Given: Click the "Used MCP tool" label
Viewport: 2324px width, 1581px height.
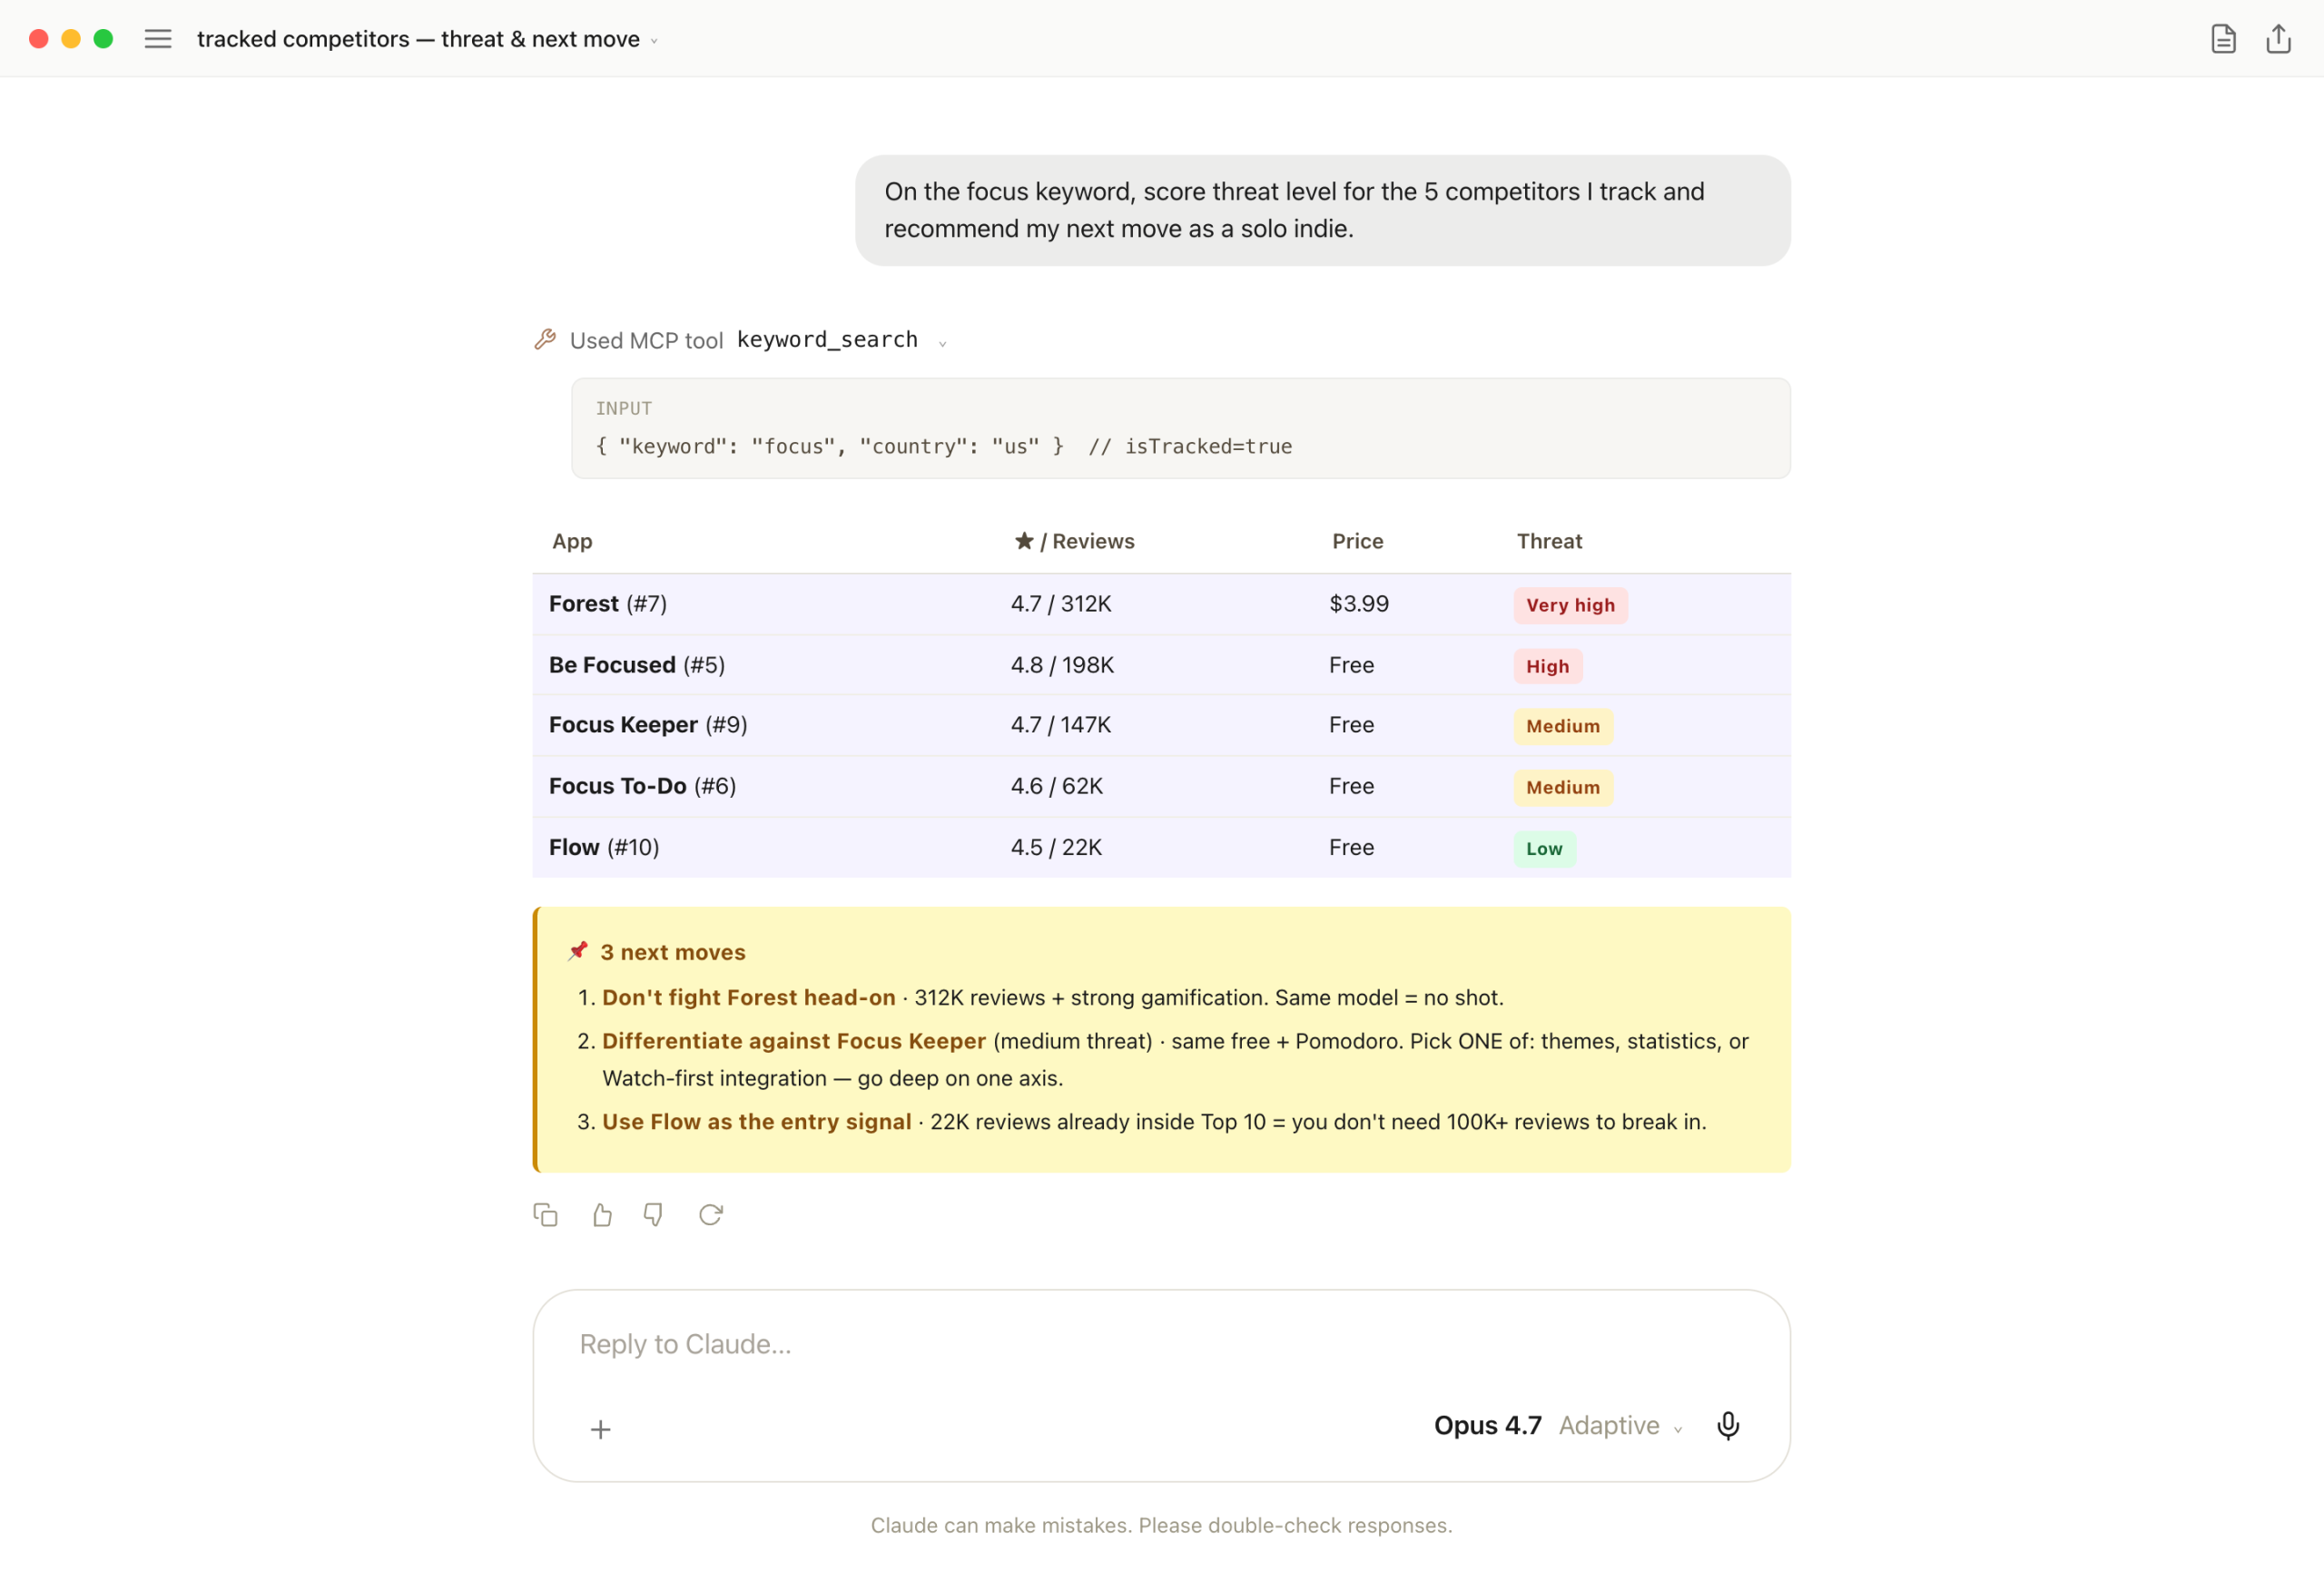Looking at the screenshot, I should tap(646, 341).
